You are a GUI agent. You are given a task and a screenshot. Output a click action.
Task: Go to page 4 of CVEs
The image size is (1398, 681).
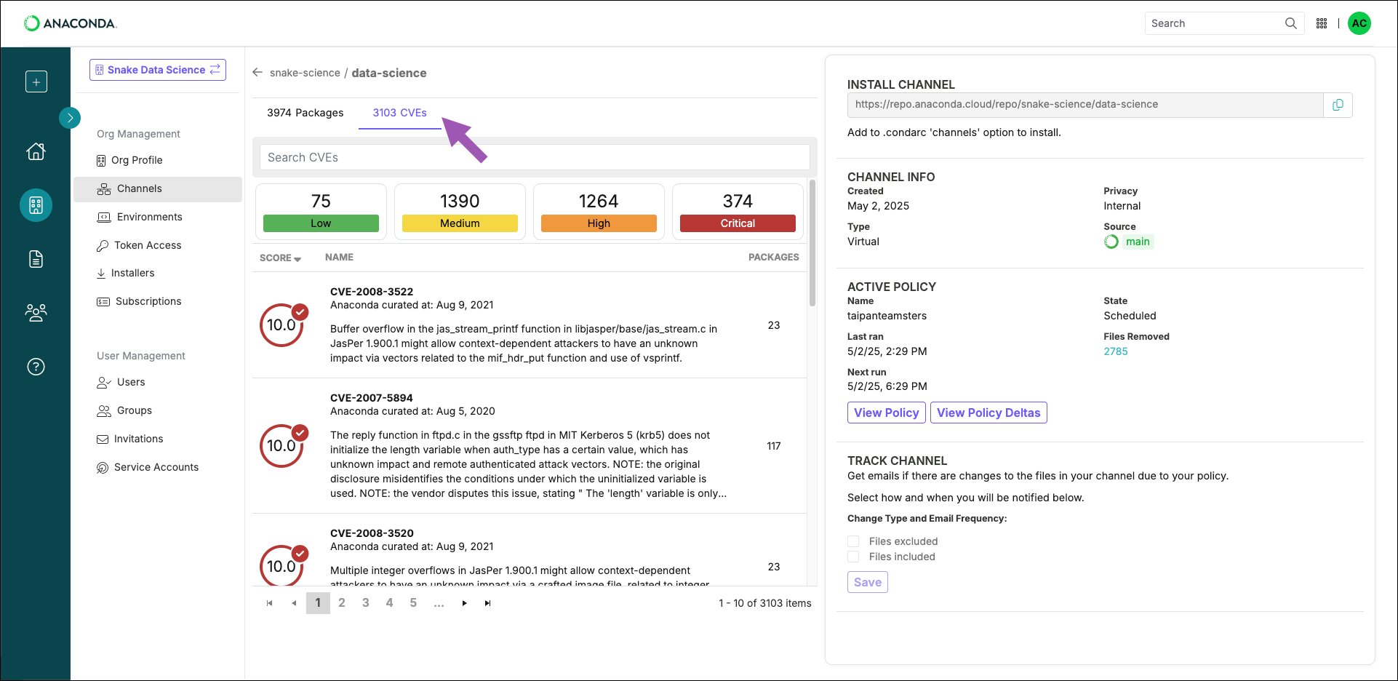coord(389,603)
